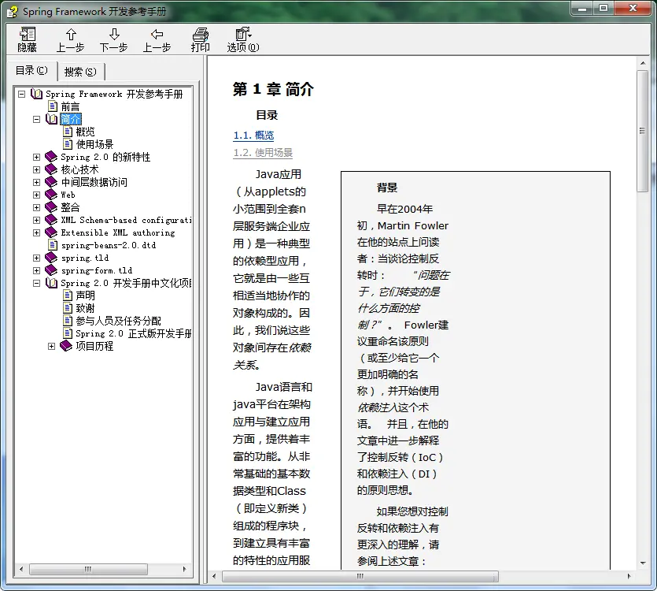Switch to the 搜索 (Search) tab

click(x=80, y=72)
